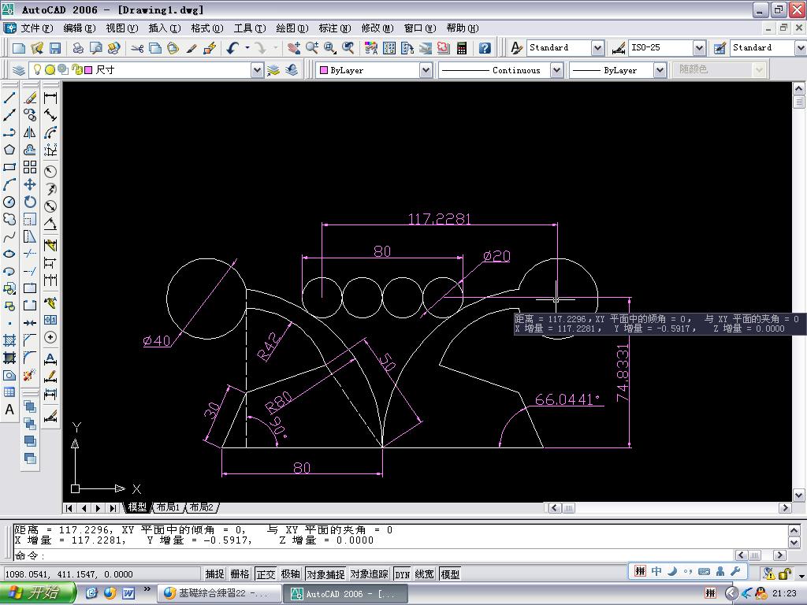
Task: Launch Word from the quick launch
Action: click(x=128, y=593)
